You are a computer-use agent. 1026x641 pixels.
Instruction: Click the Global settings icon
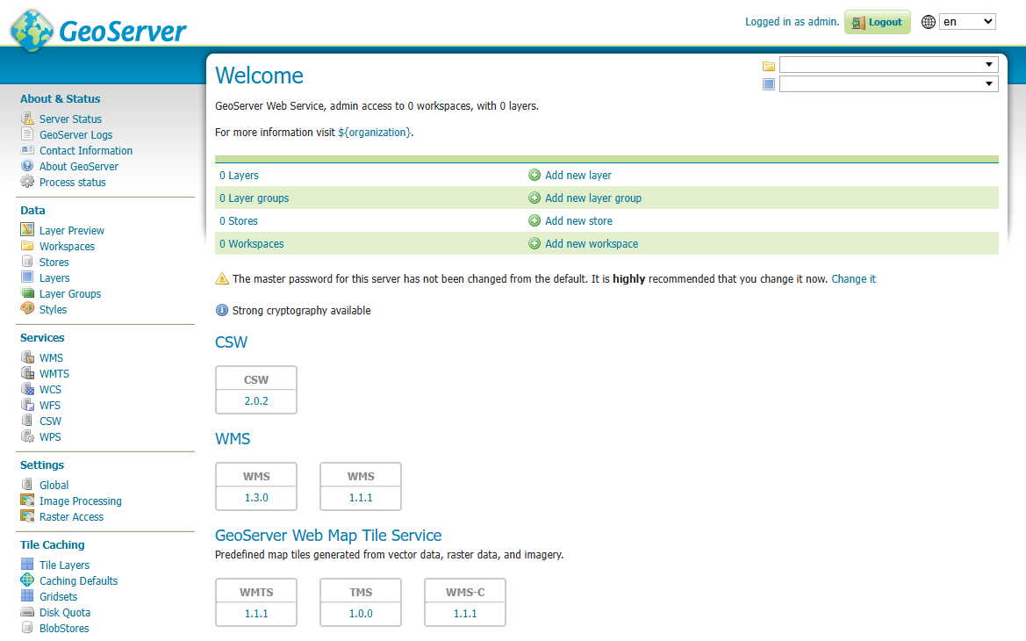pyautogui.click(x=27, y=485)
